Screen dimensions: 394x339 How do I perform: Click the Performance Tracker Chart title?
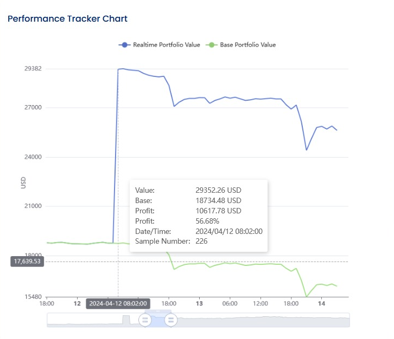point(67,19)
